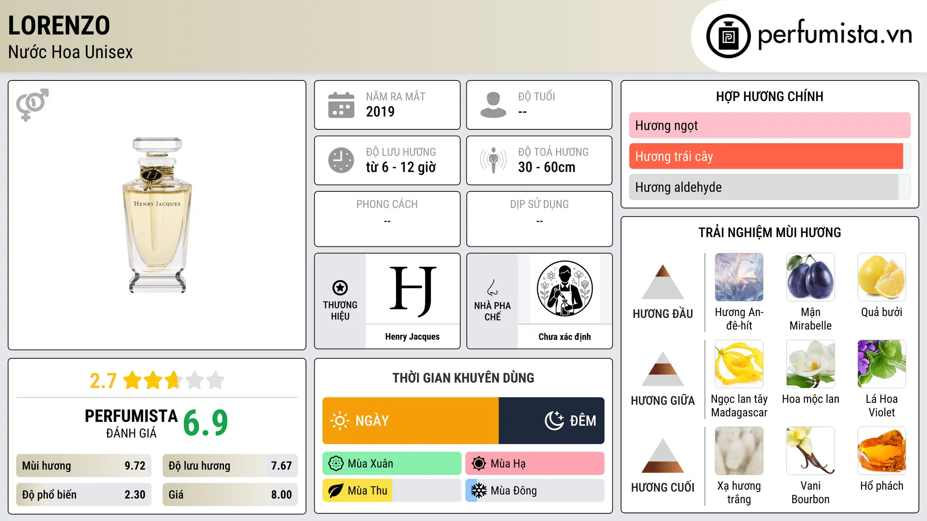Image resolution: width=927 pixels, height=521 pixels.
Task: Click the Trải Nghiệm Mùi Hương heading
Action: click(x=769, y=232)
